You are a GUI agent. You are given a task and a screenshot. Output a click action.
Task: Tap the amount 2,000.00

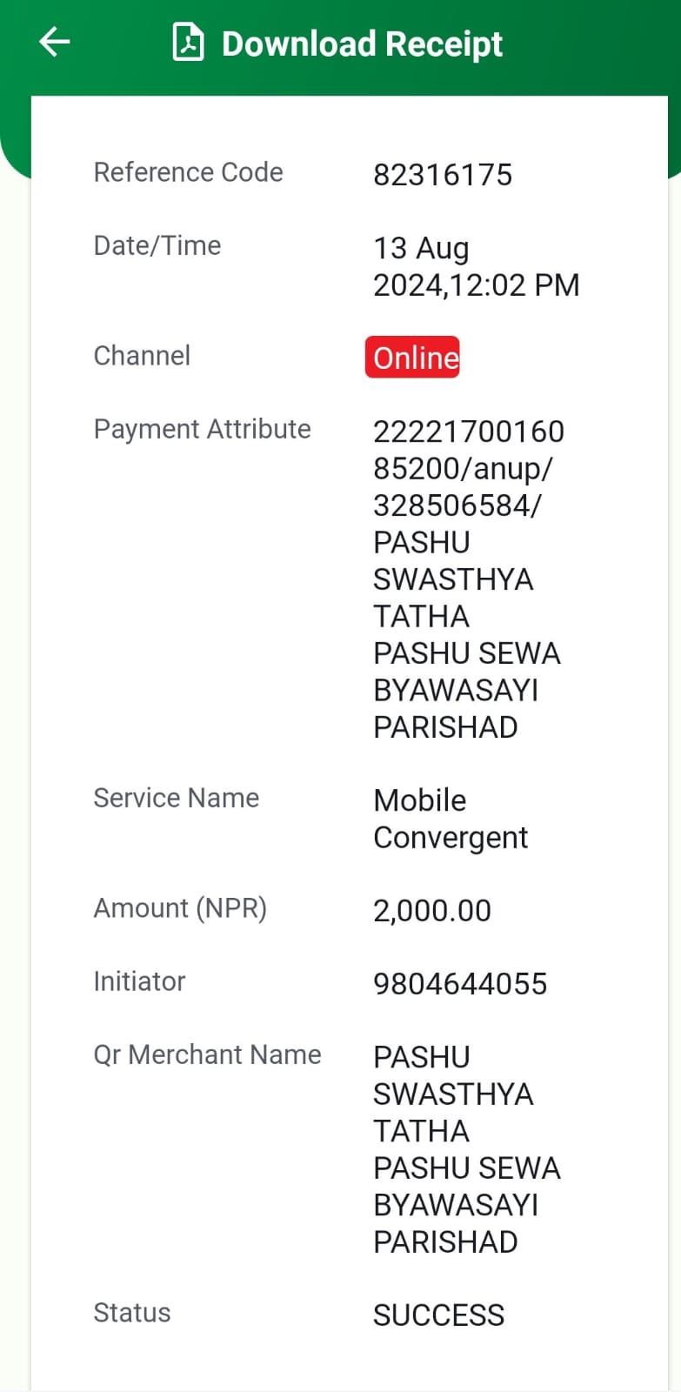point(432,911)
